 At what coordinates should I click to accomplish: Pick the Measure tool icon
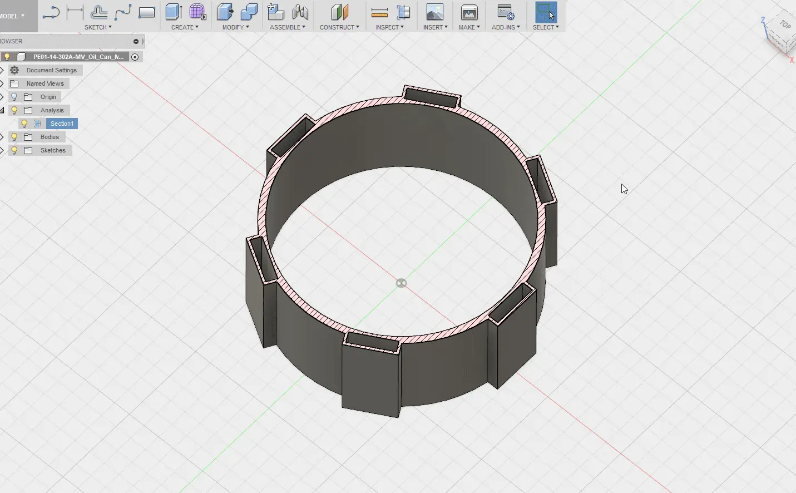(379, 12)
